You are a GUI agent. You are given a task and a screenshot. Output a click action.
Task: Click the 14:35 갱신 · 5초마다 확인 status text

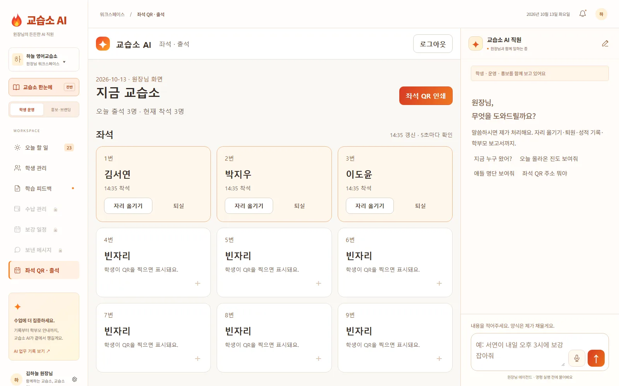click(421, 135)
